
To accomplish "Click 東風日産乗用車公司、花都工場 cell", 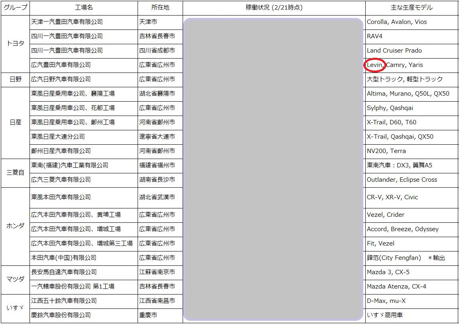I will 84,108.
